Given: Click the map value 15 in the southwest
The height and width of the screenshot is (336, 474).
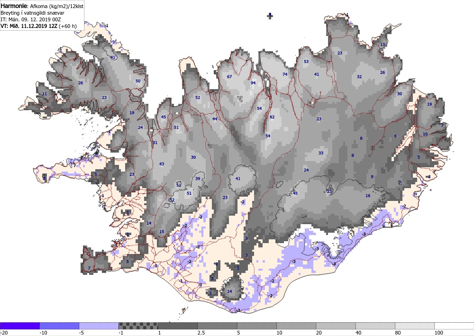Looking at the screenshot, I should pos(162,232).
